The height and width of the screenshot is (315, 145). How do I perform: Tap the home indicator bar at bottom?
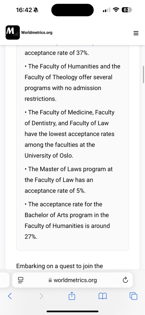(72, 311)
